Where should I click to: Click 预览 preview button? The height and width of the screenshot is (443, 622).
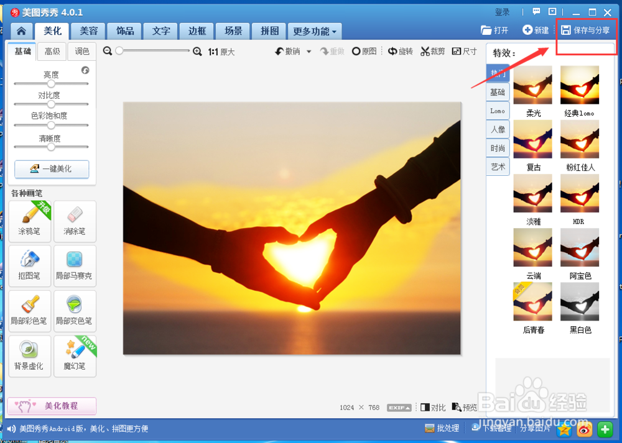465,408
